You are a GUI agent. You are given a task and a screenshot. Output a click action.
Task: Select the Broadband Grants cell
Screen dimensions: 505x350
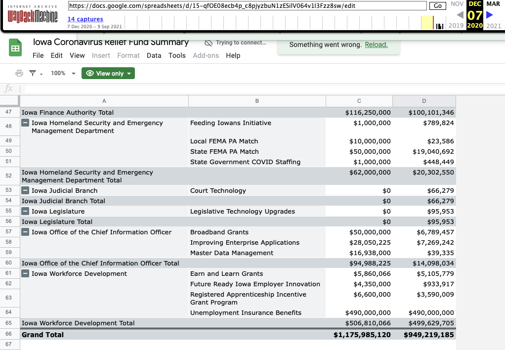click(x=257, y=232)
